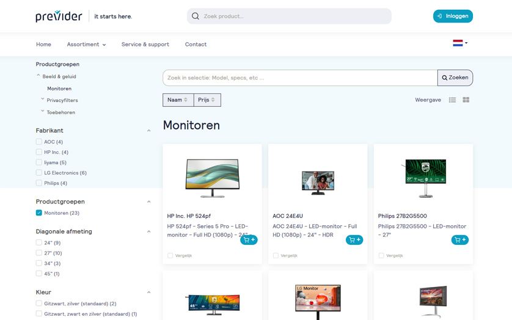Switch to grid view icon

466,100
